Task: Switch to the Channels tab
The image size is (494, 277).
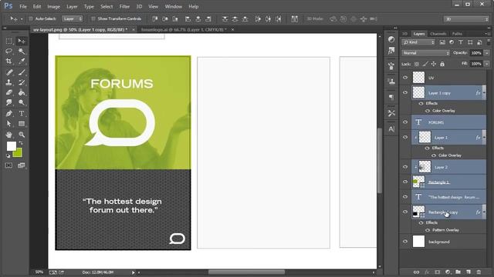Action: tap(438, 34)
